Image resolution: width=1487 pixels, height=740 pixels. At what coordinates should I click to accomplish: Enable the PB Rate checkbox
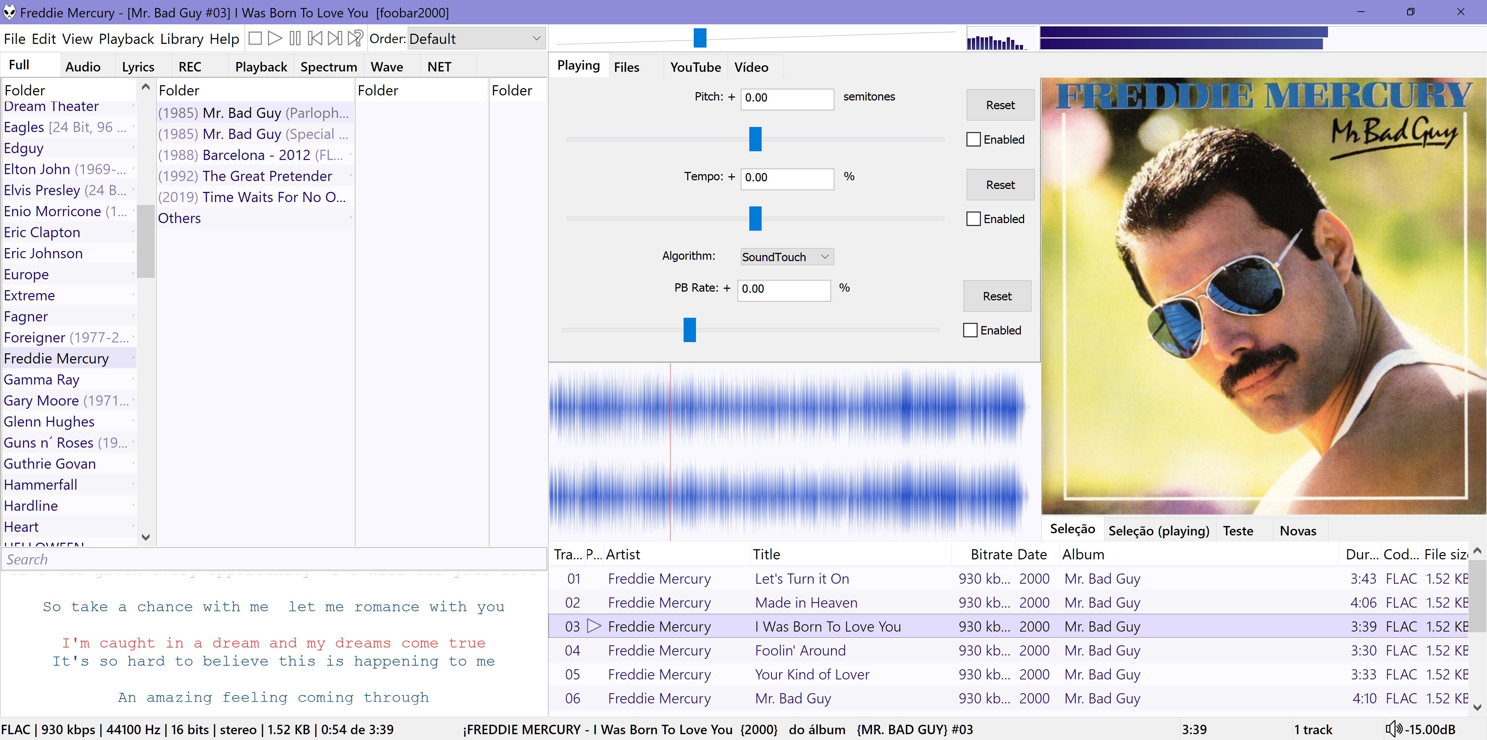[970, 330]
